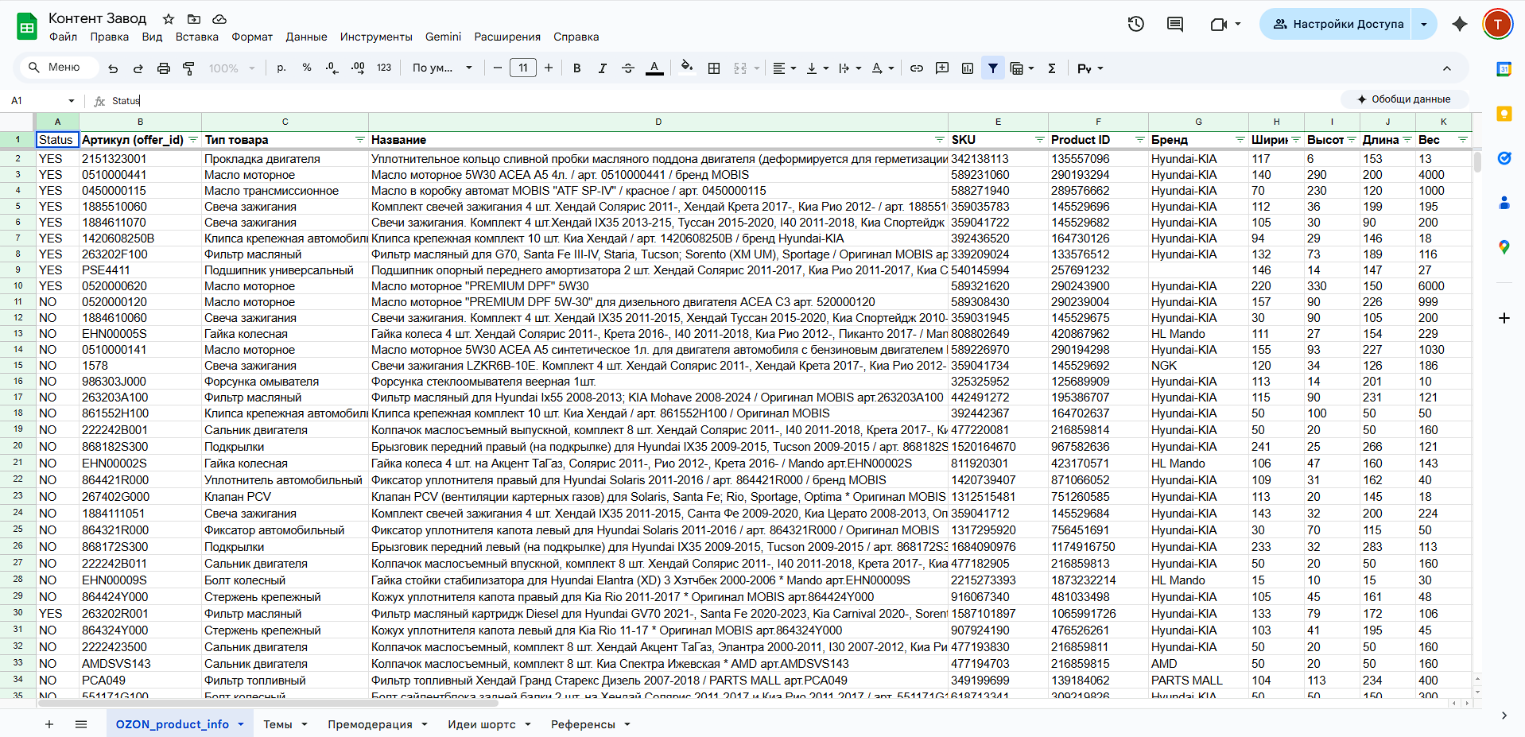1525x737 pixels.
Task: Activate the paint format tool
Action: tap(189, 68)
